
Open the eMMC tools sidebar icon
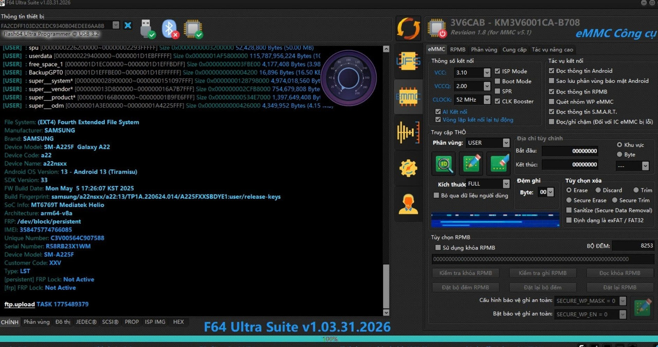408,96
